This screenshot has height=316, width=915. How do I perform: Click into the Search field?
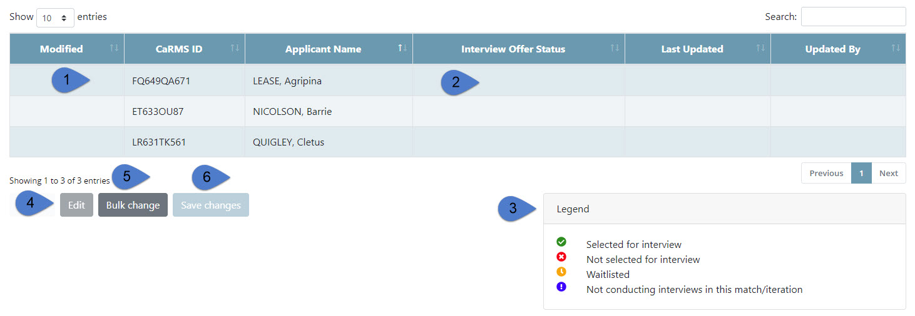[853, 17]
